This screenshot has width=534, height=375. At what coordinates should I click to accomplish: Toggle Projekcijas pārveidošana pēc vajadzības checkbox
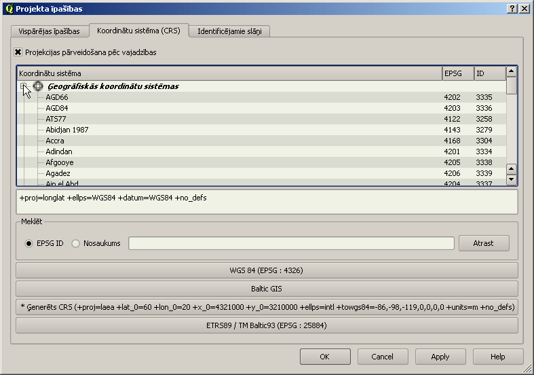coord(18,52)
